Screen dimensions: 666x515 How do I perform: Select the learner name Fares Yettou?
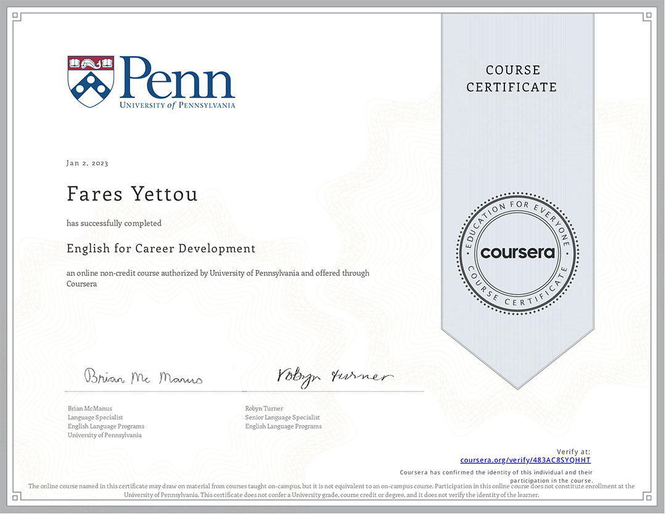[132, 194]
